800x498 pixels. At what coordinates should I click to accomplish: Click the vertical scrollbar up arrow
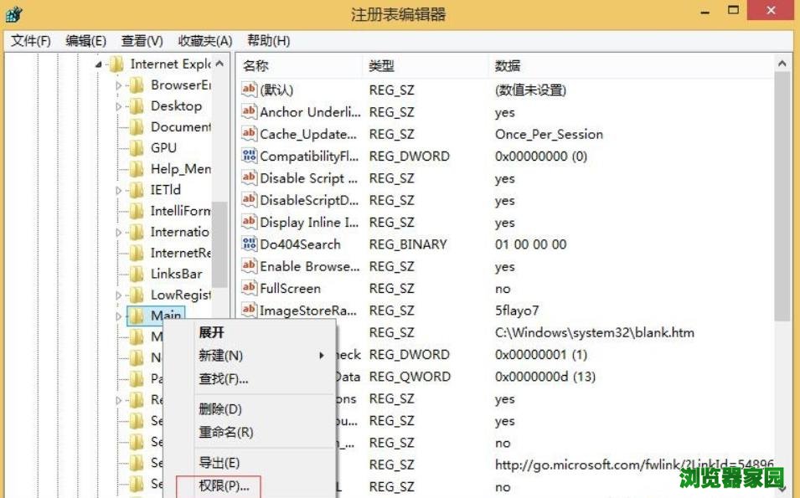tap(781, 61)
